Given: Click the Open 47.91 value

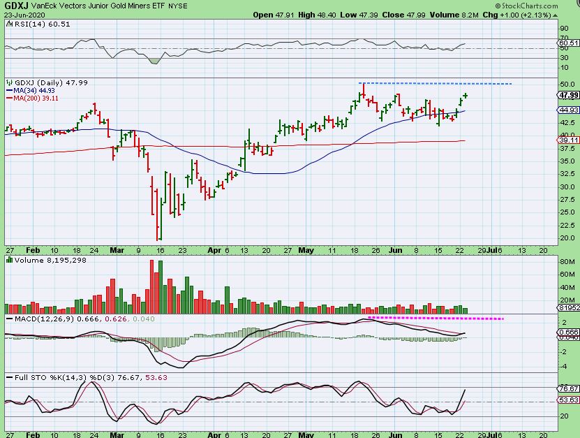Looking at the screenshot, I should [274, 15].
